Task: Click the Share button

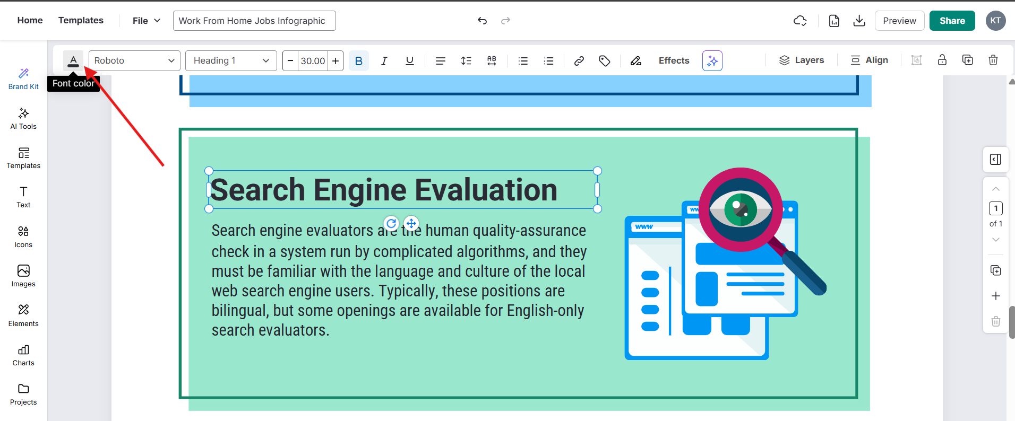Action: pos(952,21)
